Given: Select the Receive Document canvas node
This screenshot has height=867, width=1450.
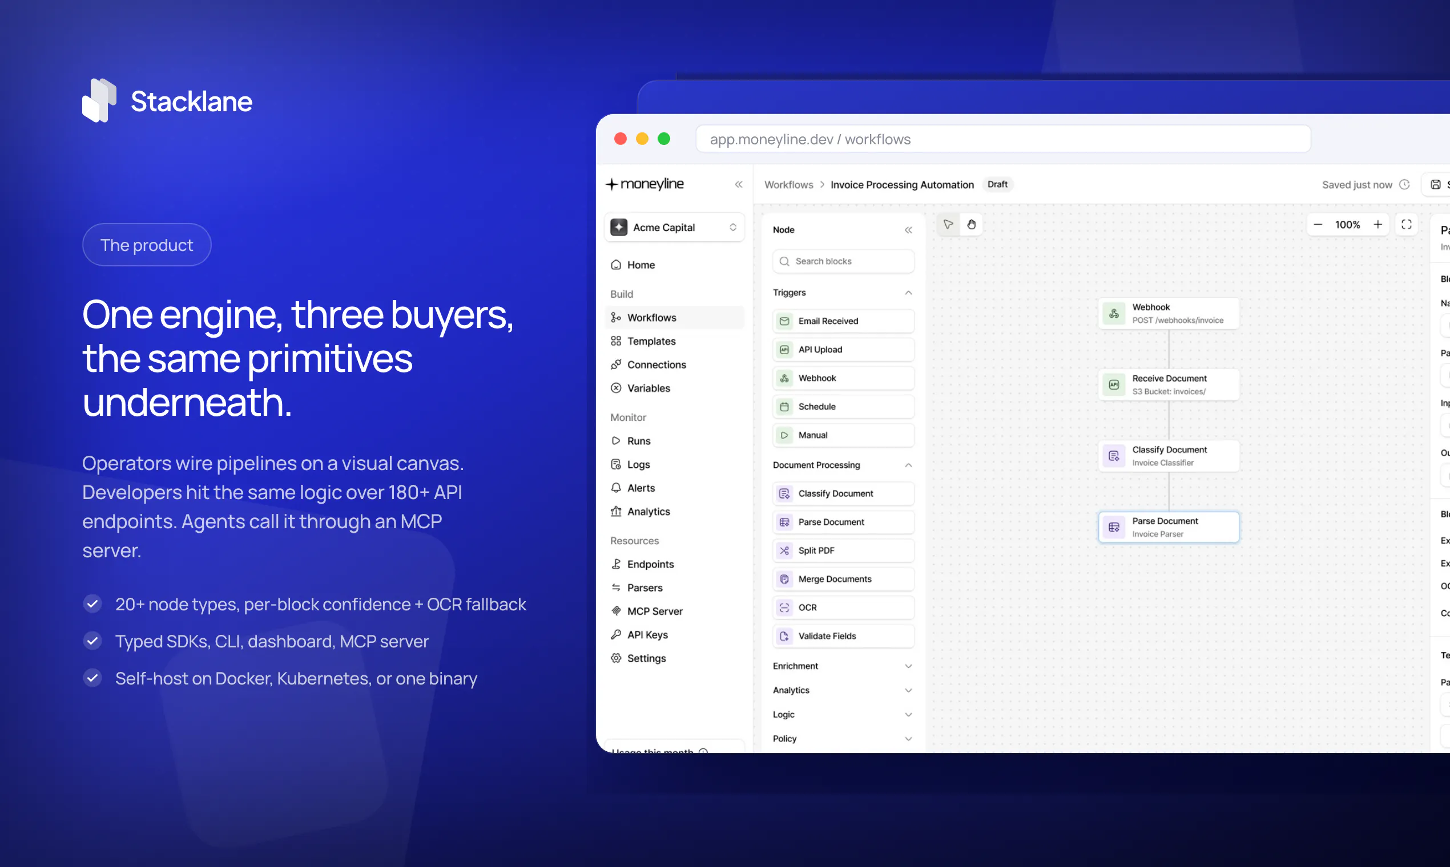Looking at the screenshot, I should pyautogui.click(x=1168, y=385).
